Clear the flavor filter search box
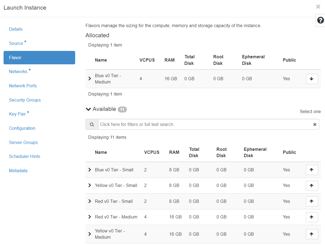 (x=315, y=124)
